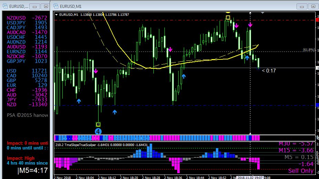This screenshot has width=319, height=179.
Task: Maximize the EURUSD,M1 chart window
Action: click(313, 7)
